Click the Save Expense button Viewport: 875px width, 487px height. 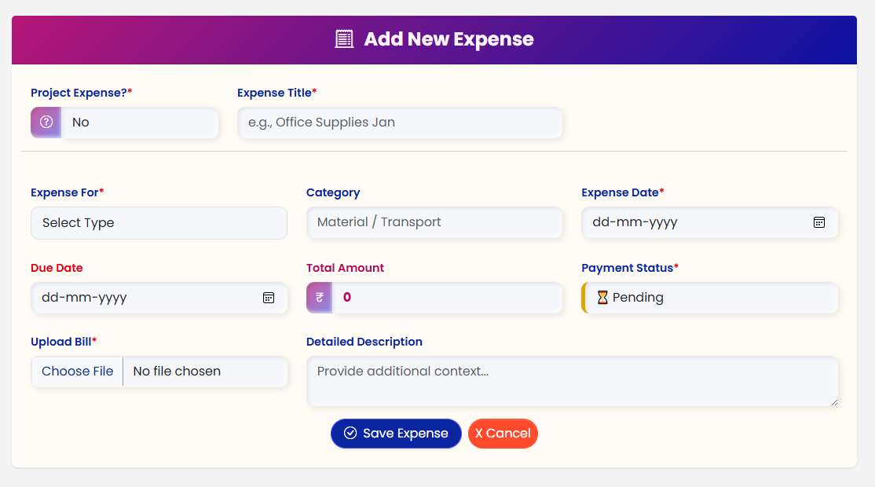[396, 434]
